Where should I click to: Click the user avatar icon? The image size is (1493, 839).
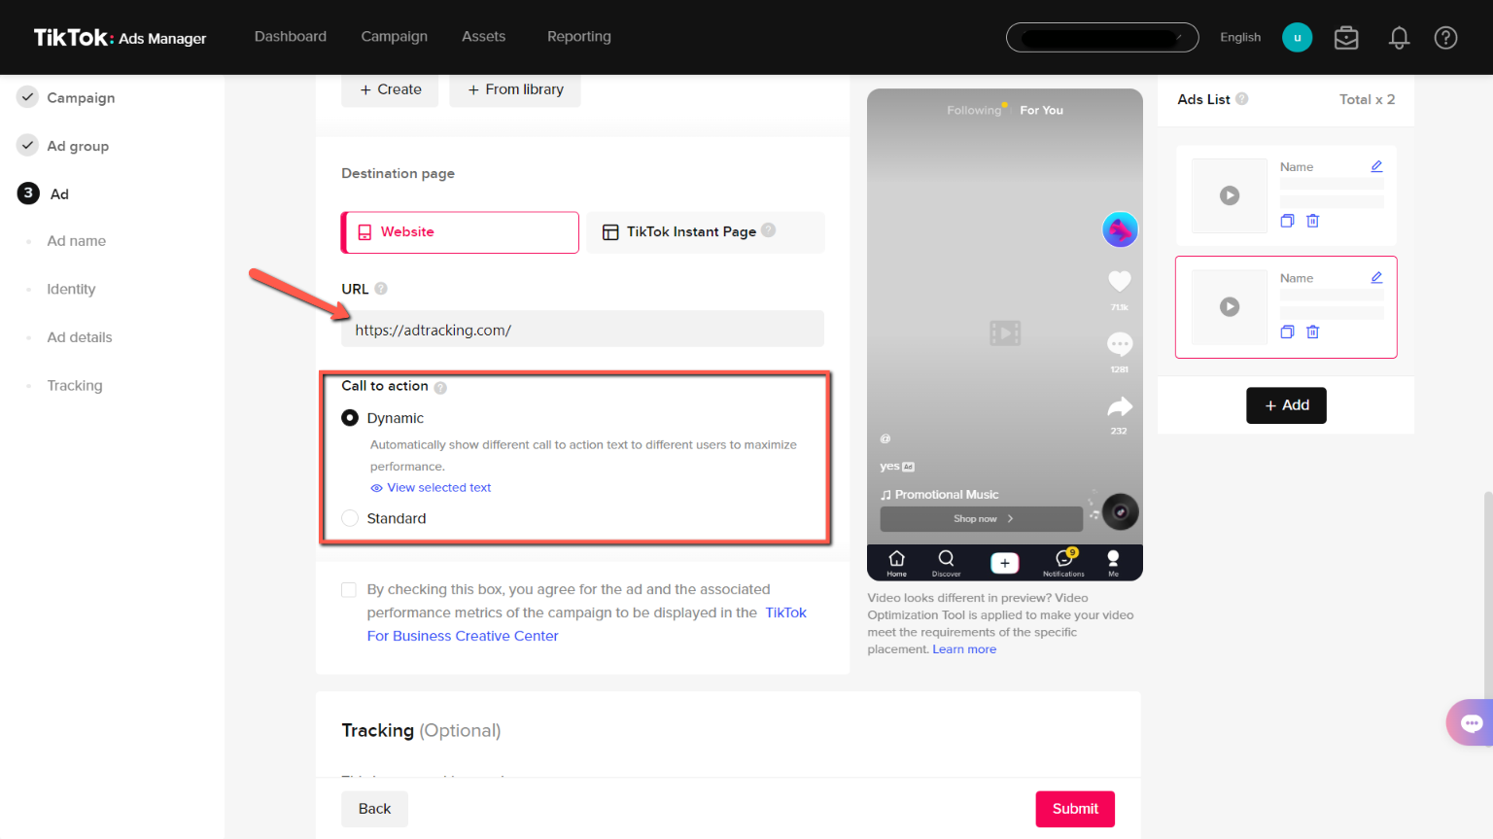pos(1297,38)
